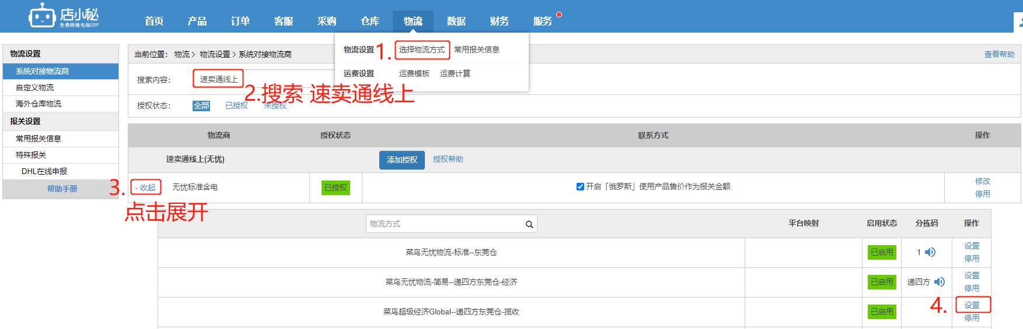1023x329 pixels.
Task: Filter by 已授权 authorization status
Action: pyautogui.click(x=236, y=105)
